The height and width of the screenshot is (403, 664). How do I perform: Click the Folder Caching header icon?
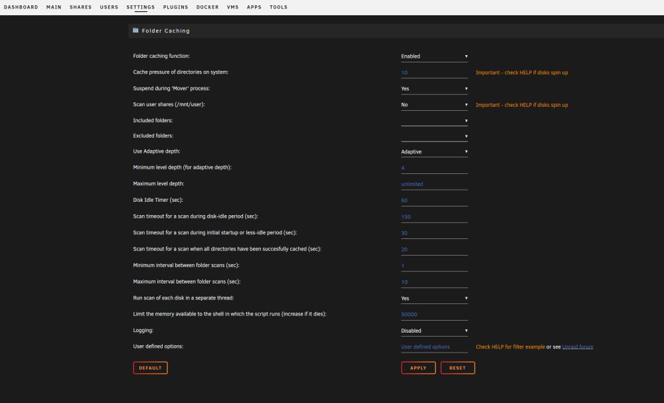click(x=135, y=31)
